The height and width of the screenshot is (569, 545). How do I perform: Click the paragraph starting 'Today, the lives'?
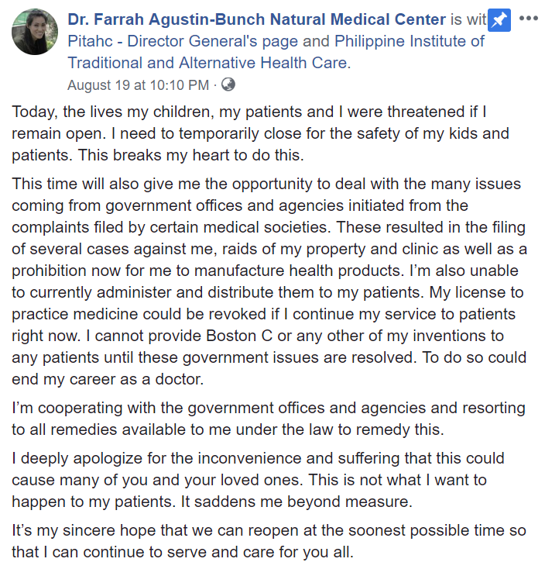pyautogui.click(x=260, y=133)
